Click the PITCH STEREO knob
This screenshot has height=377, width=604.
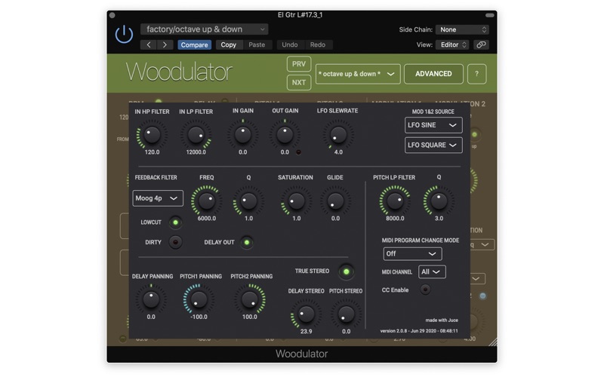[x=347, y=314]
